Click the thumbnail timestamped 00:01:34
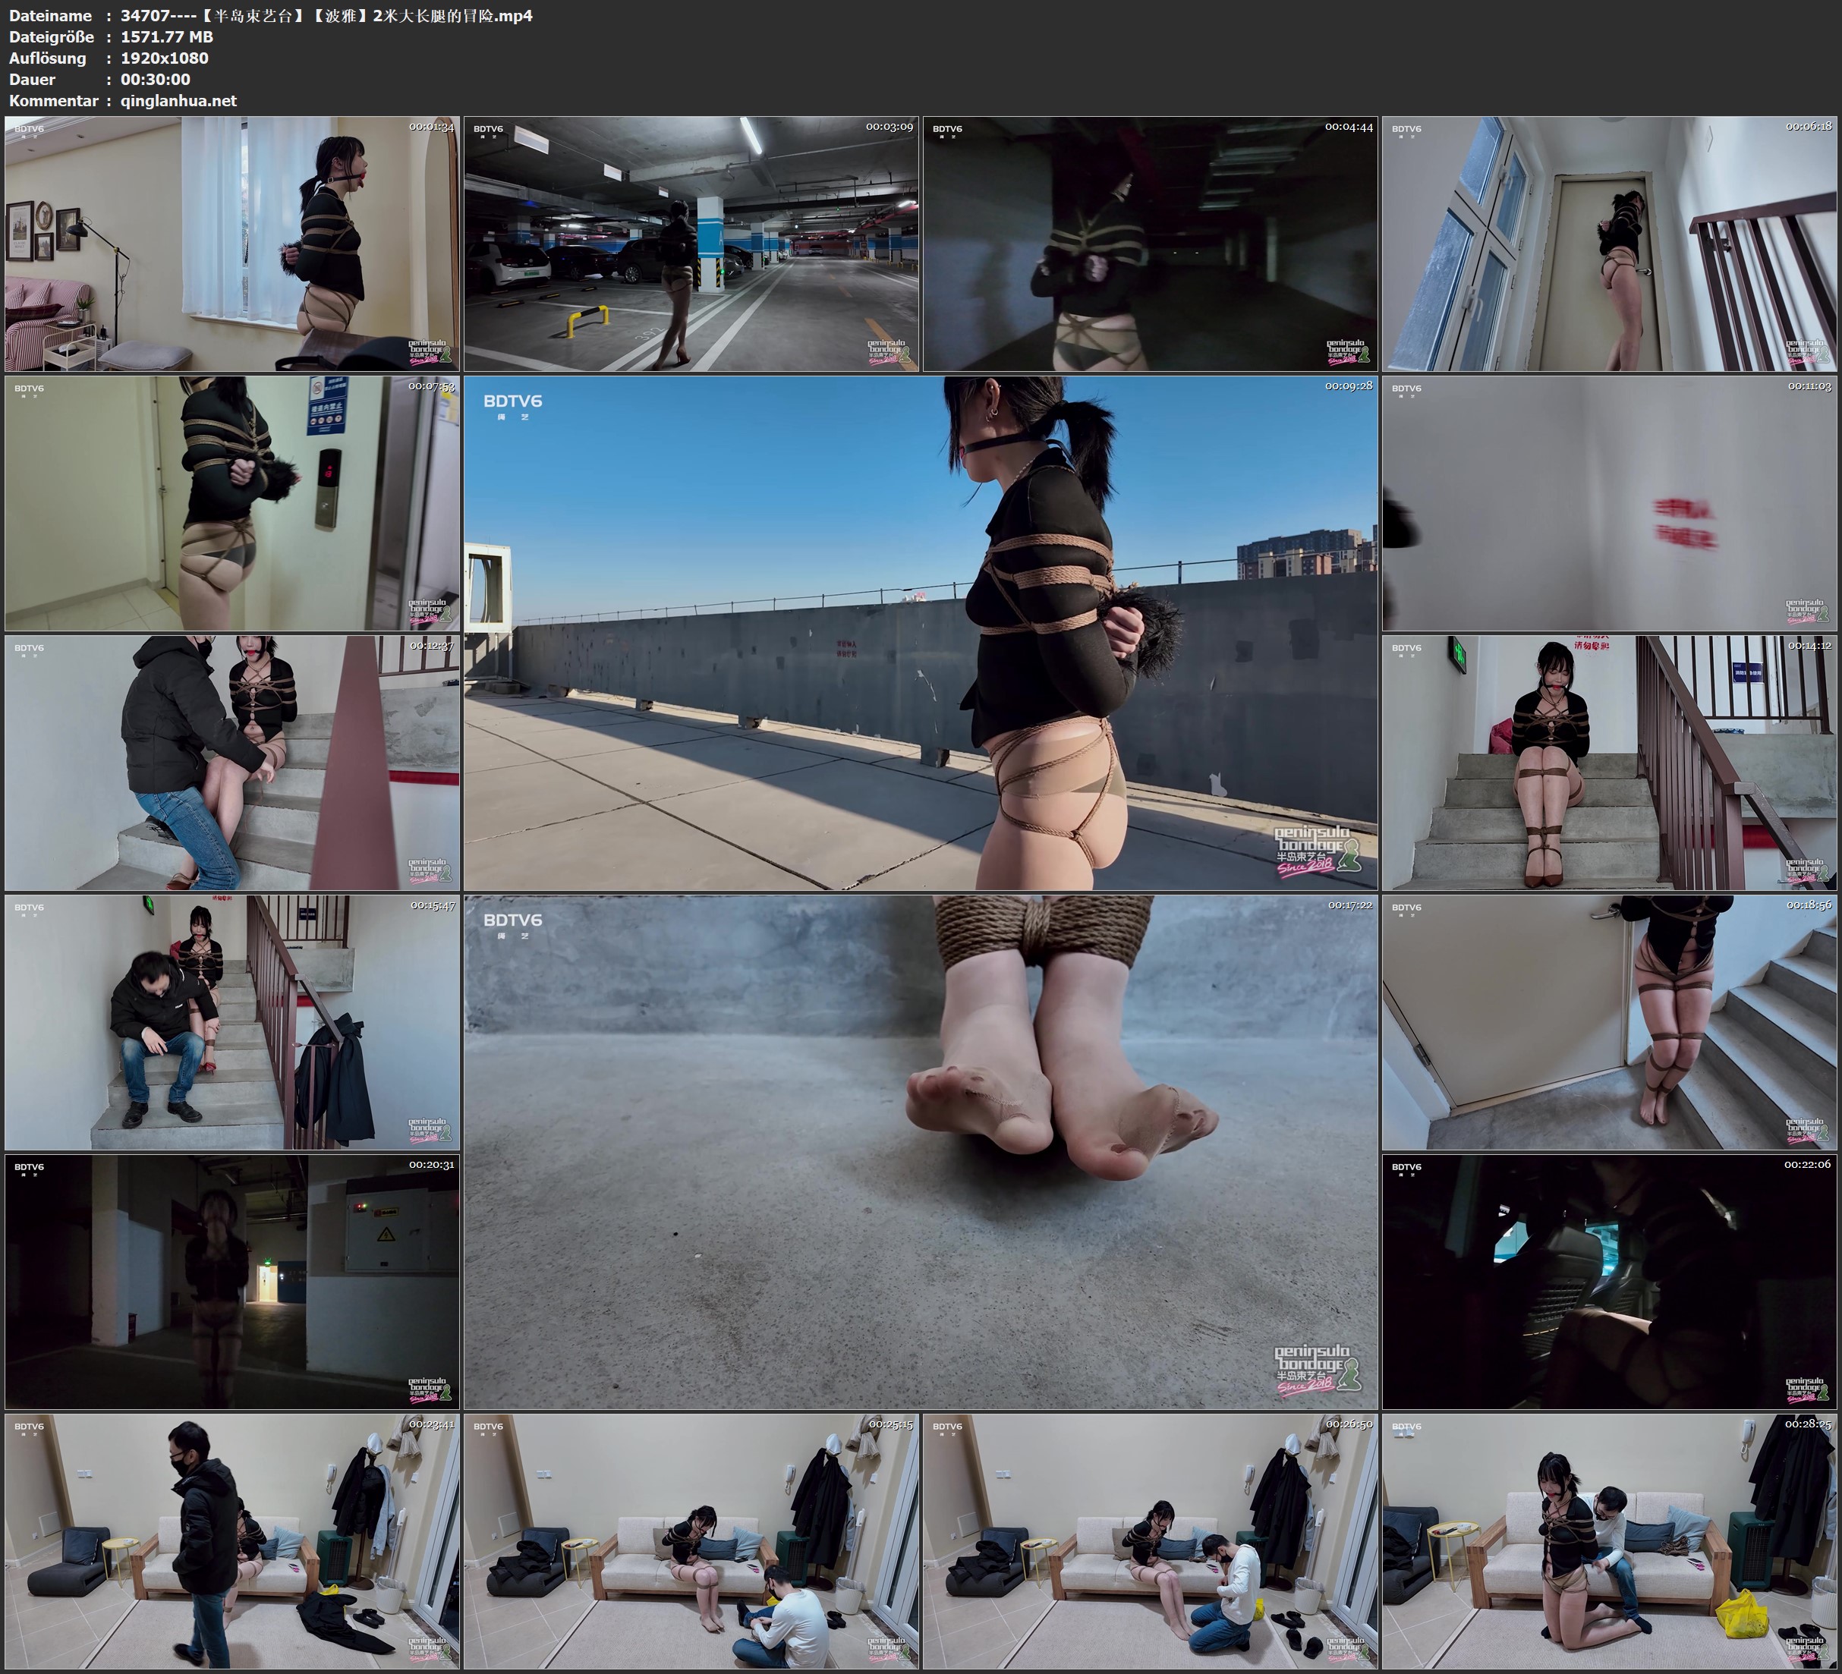Image resolution: width=1842 pixels, height=1674 pixels. pos(232,243)
